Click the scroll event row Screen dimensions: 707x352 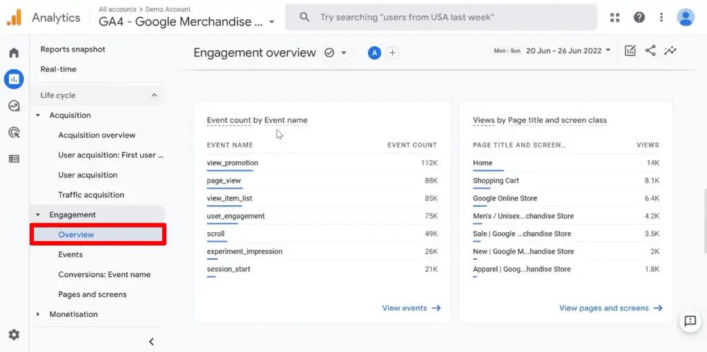[322, 234]
